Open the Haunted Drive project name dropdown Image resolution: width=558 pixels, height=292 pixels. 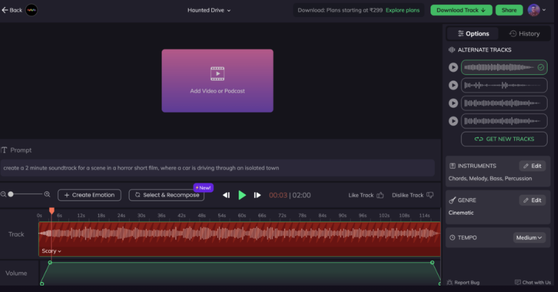click(x=209, y=10)
